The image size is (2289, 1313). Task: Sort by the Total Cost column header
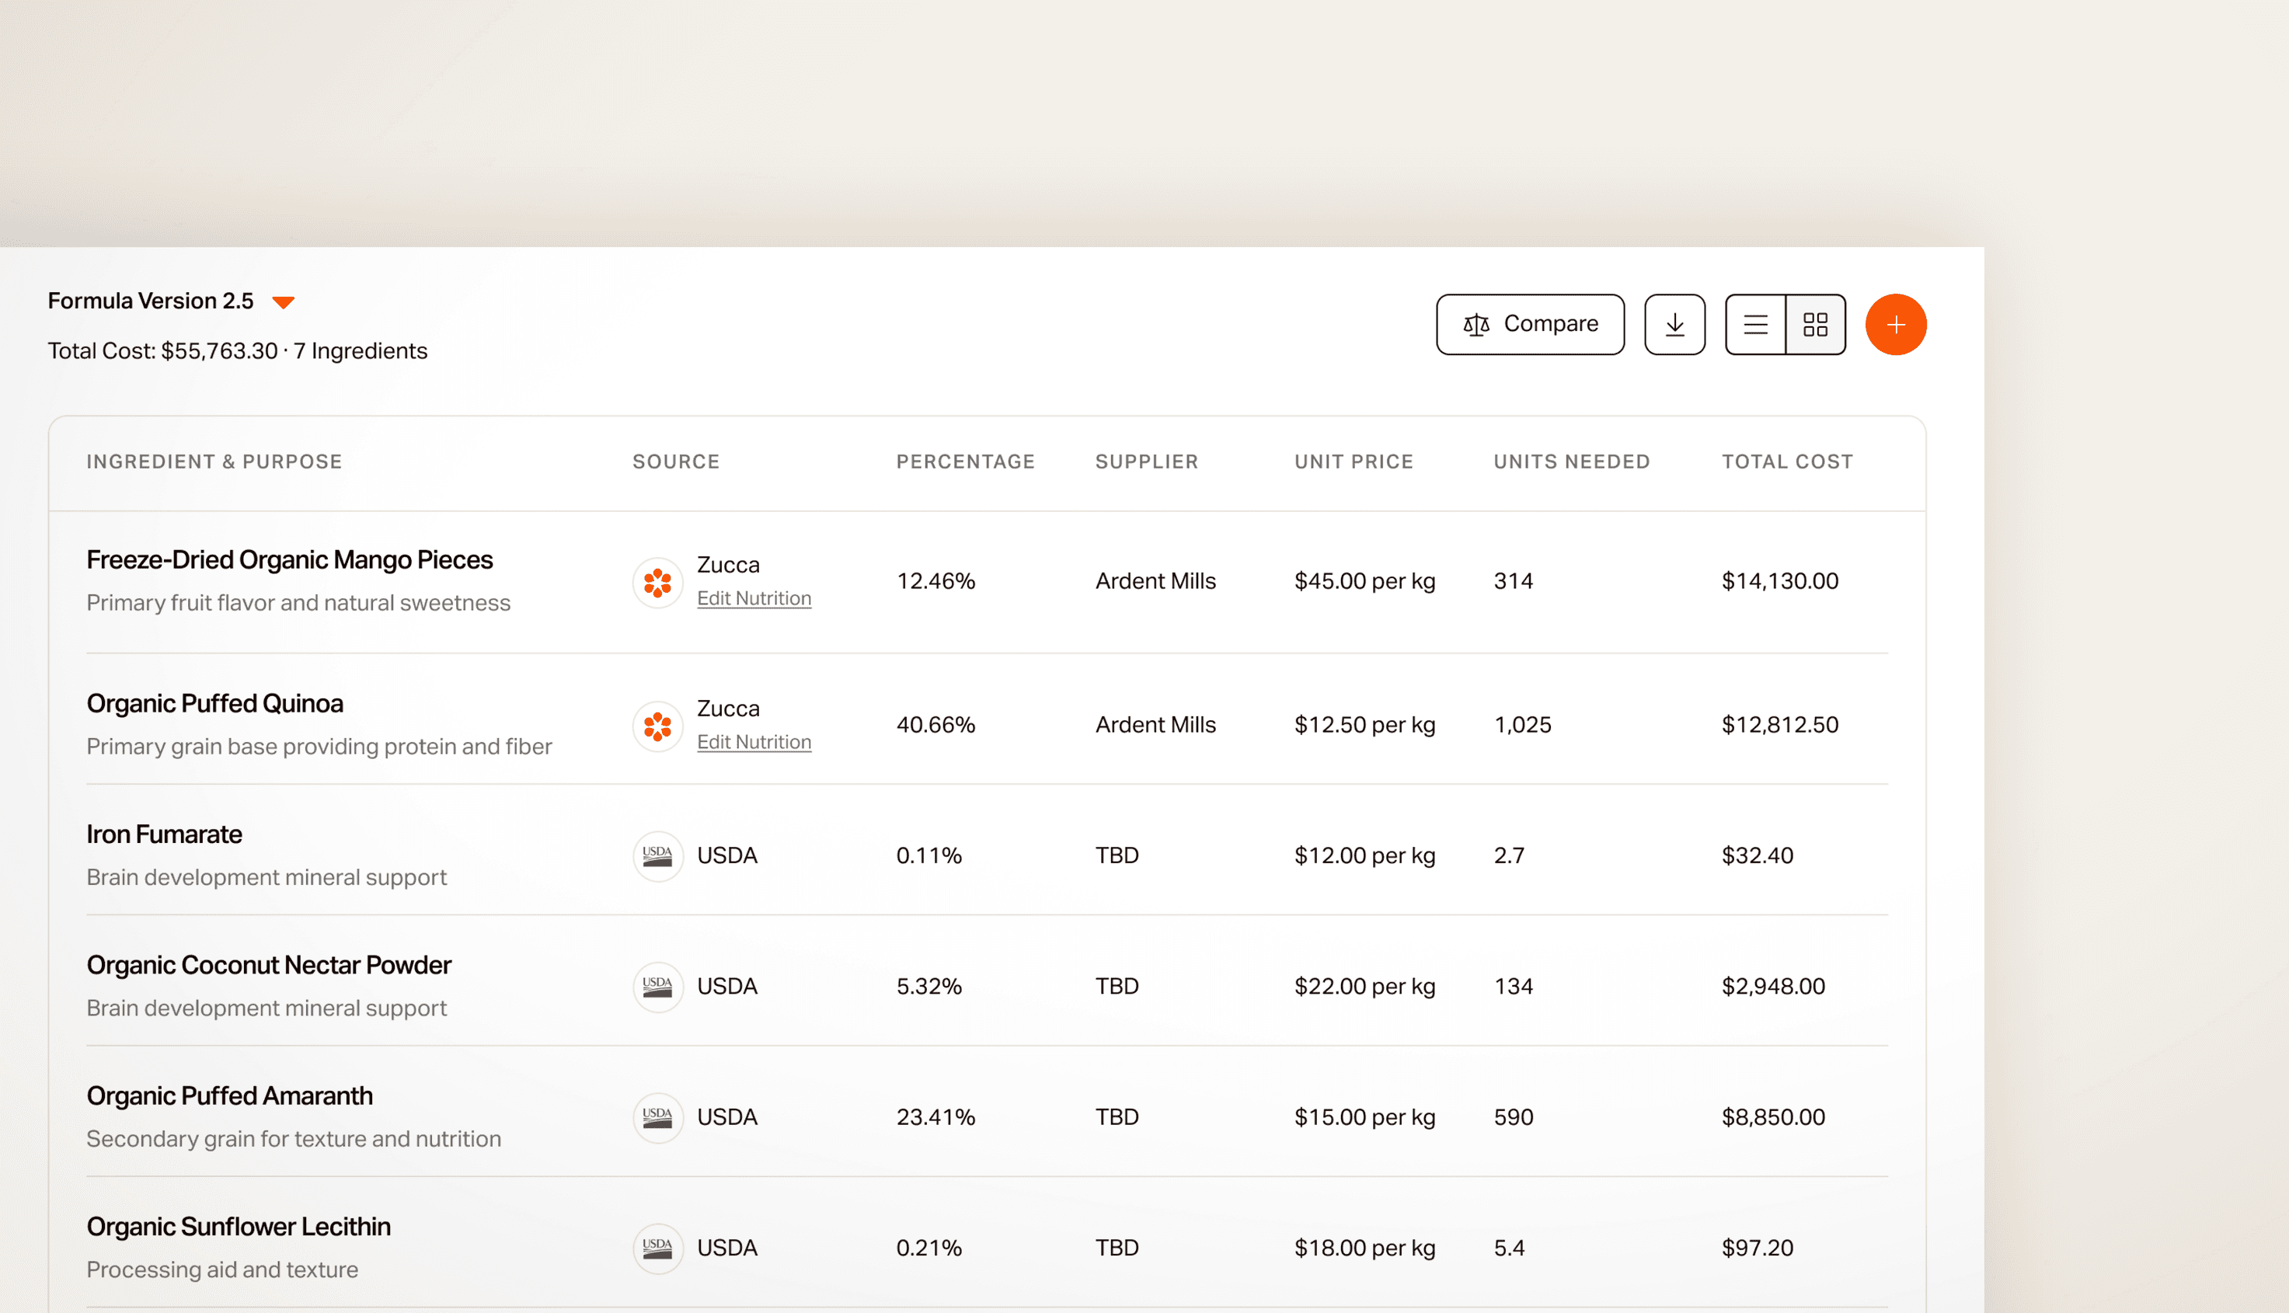(x=1786, y=461)
